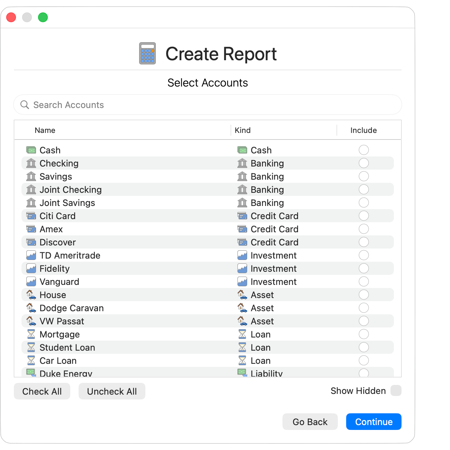Click the magnifying glass in the search bar
The image size is (450, 450).
[24, 105]
